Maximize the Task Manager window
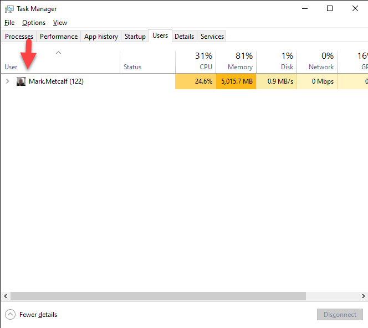The width and height of the screenshot is (368, 328). (x=330, y=9)
